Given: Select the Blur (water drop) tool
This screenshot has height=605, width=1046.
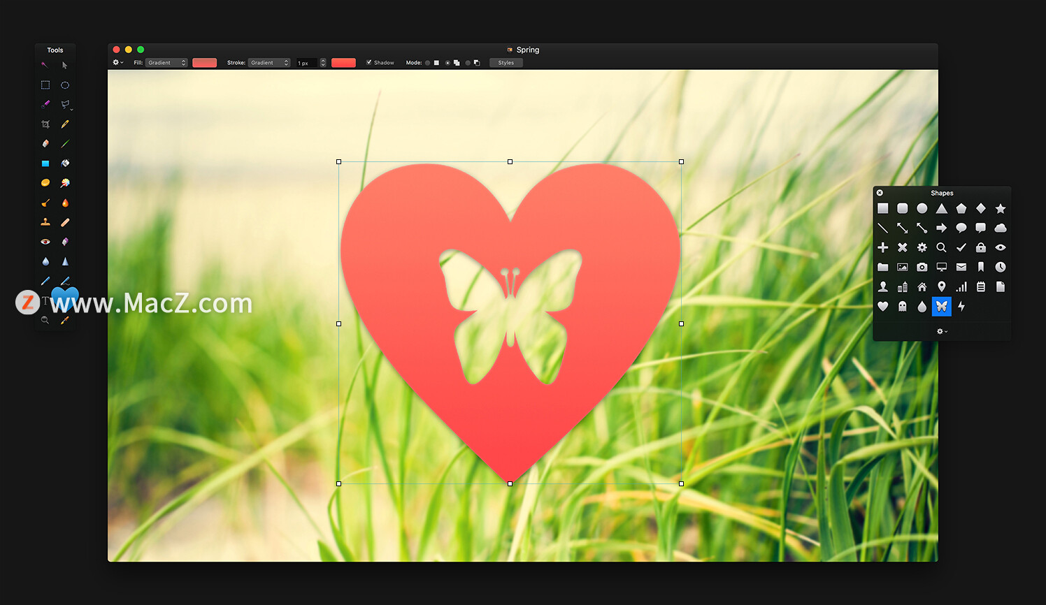Looking at the screenshot, I should [45, 261].
